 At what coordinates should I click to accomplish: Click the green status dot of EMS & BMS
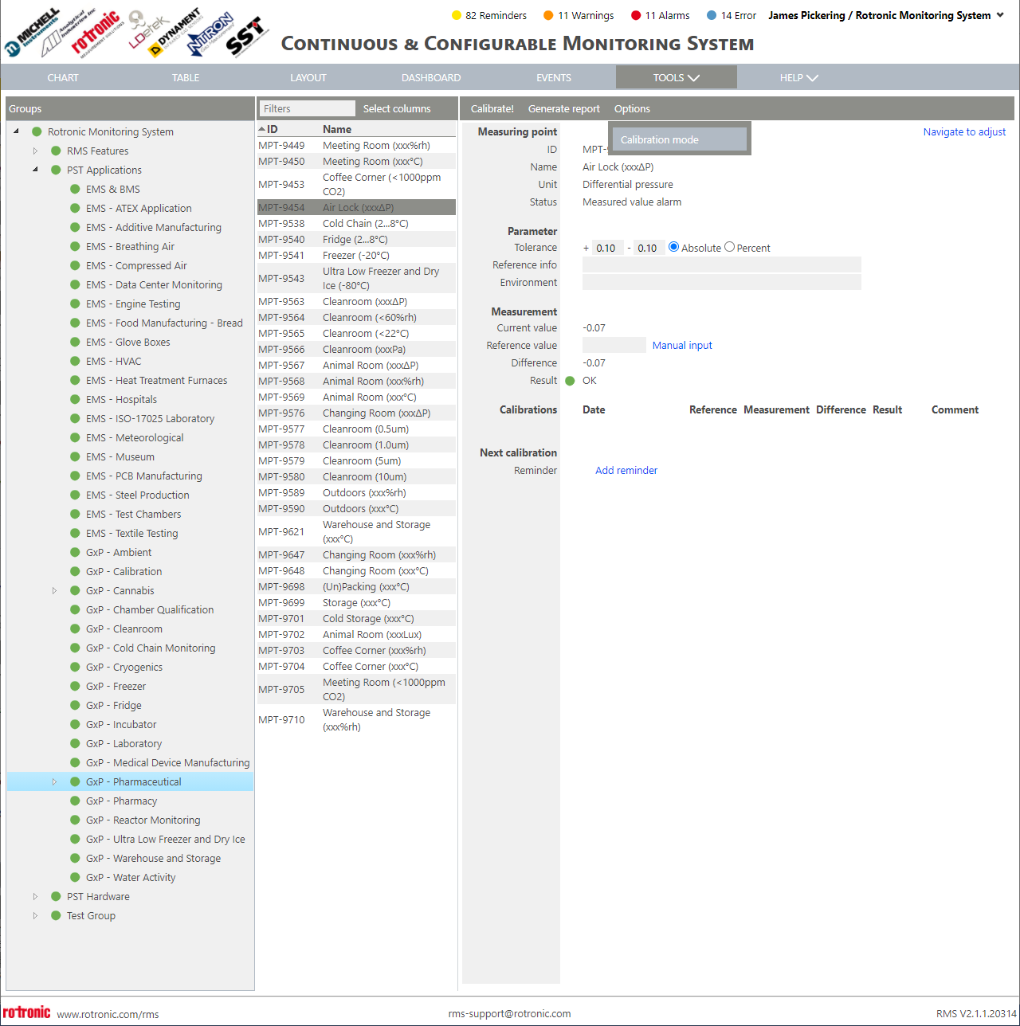[x=75, y=189]
